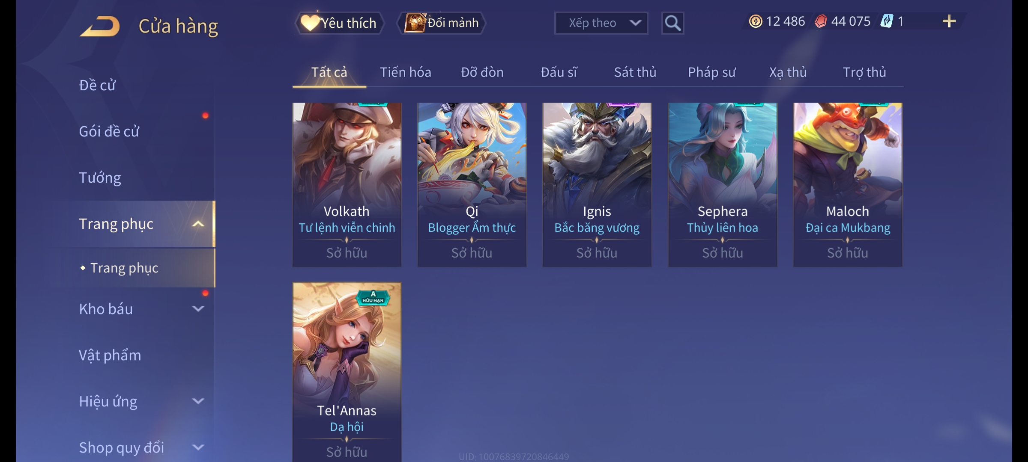Expand Shop quy đổi section

tap(198, 447)
